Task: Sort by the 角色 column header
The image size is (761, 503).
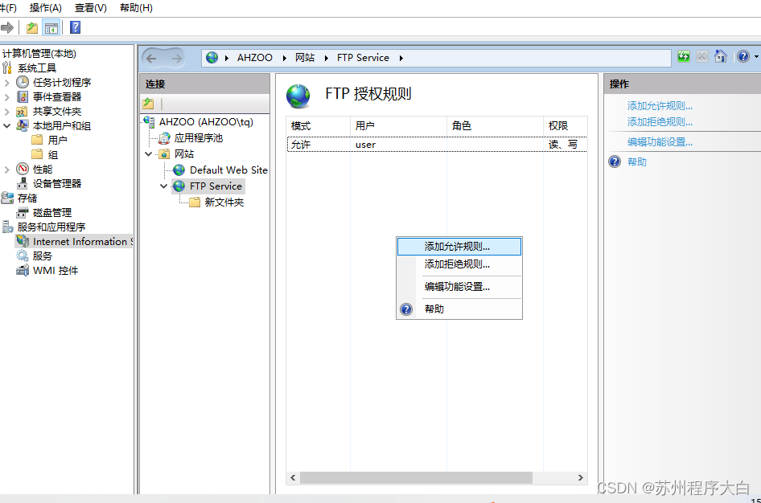Action: (x=495, y=126)
